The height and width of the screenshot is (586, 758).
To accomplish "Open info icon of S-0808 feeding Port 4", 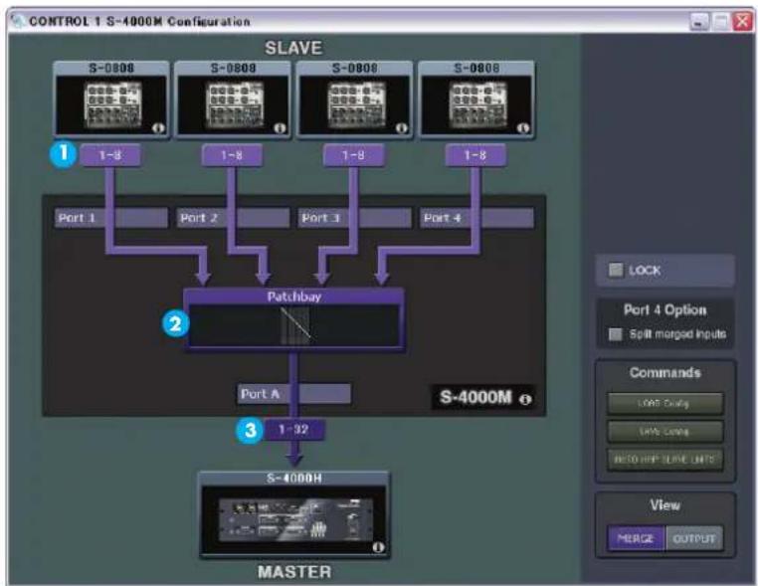I will [x=523, y=128].
